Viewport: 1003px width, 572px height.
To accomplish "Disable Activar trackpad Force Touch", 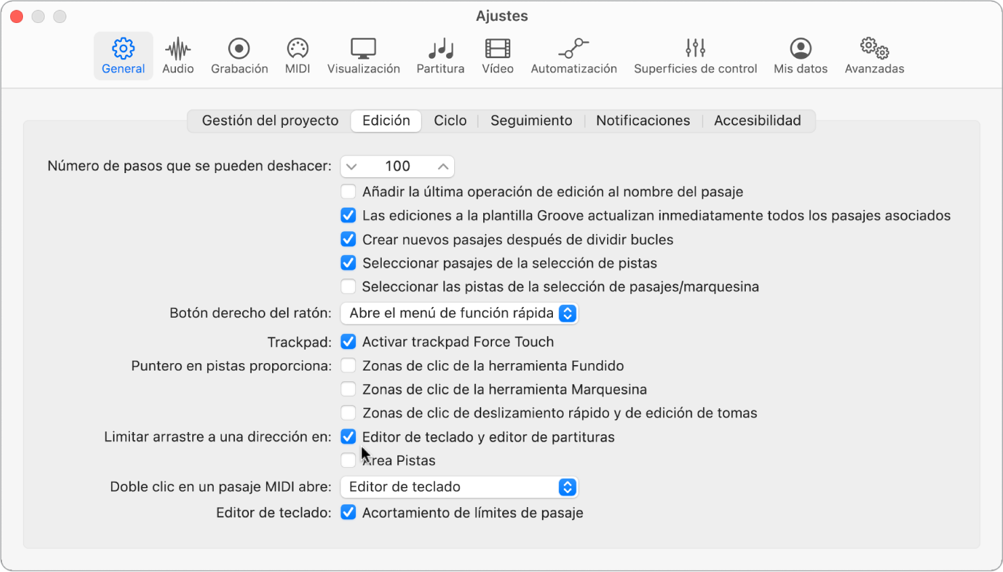I will pyautogui.click(x=349, y=341).
